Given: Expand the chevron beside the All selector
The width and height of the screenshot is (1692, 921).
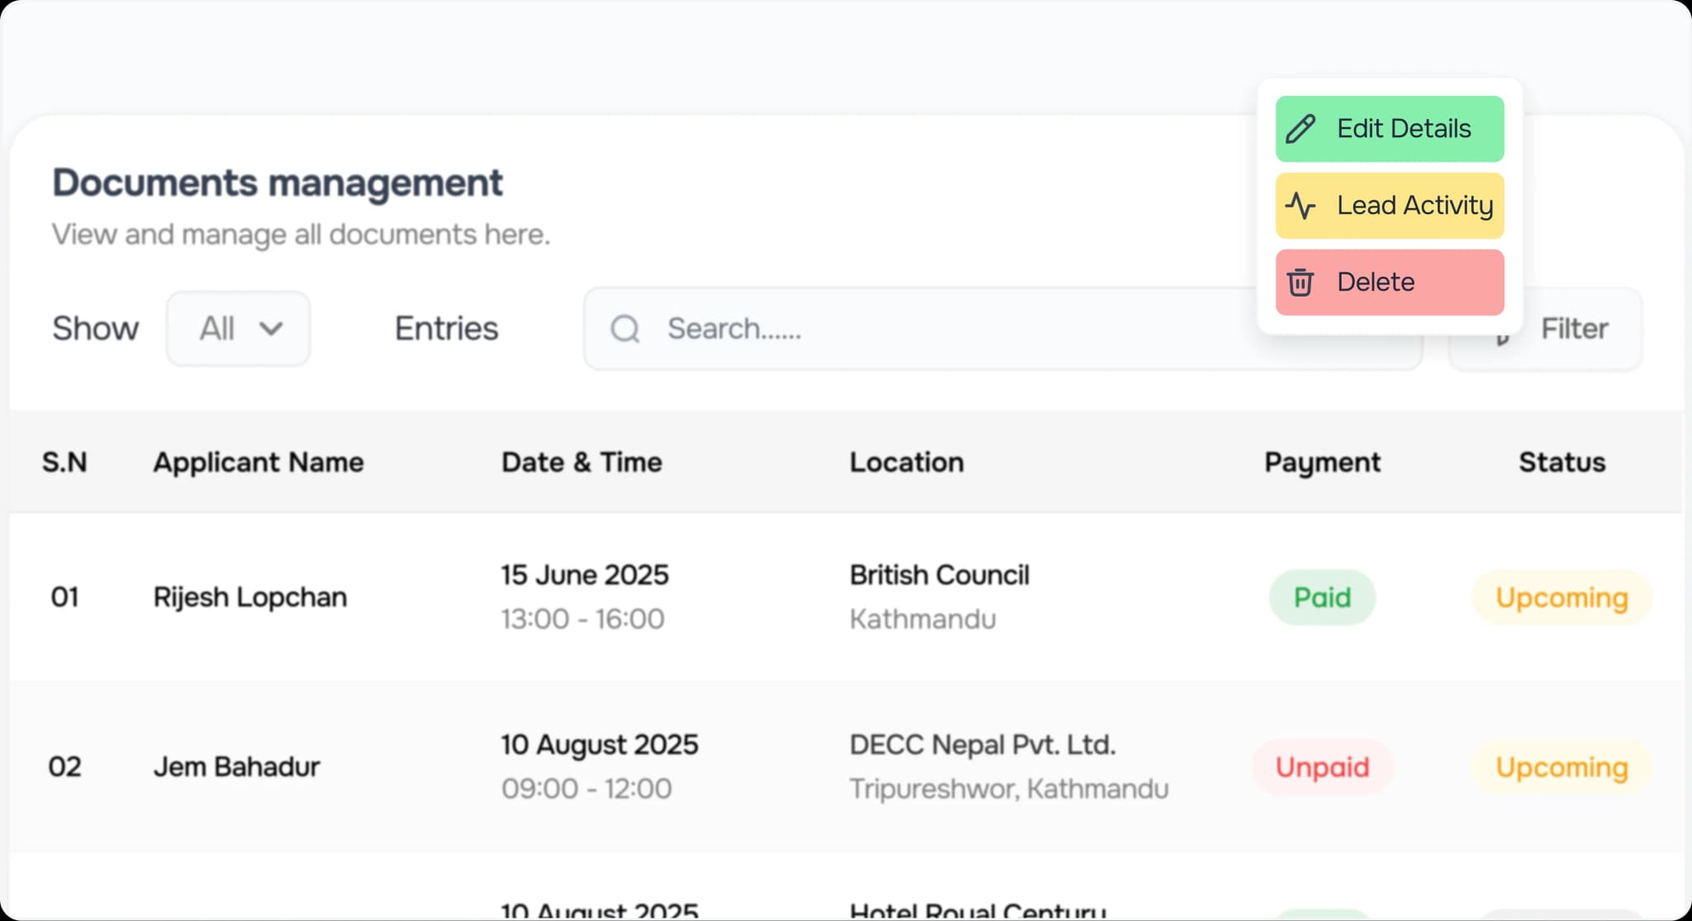Looking at the screenshot, I should click(x=273, y=329).
